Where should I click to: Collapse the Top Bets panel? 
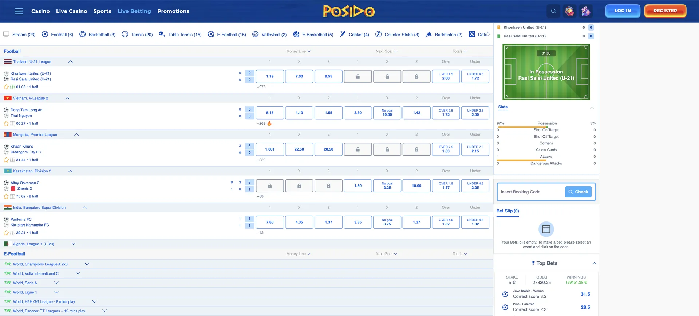(x=594, y=263)
